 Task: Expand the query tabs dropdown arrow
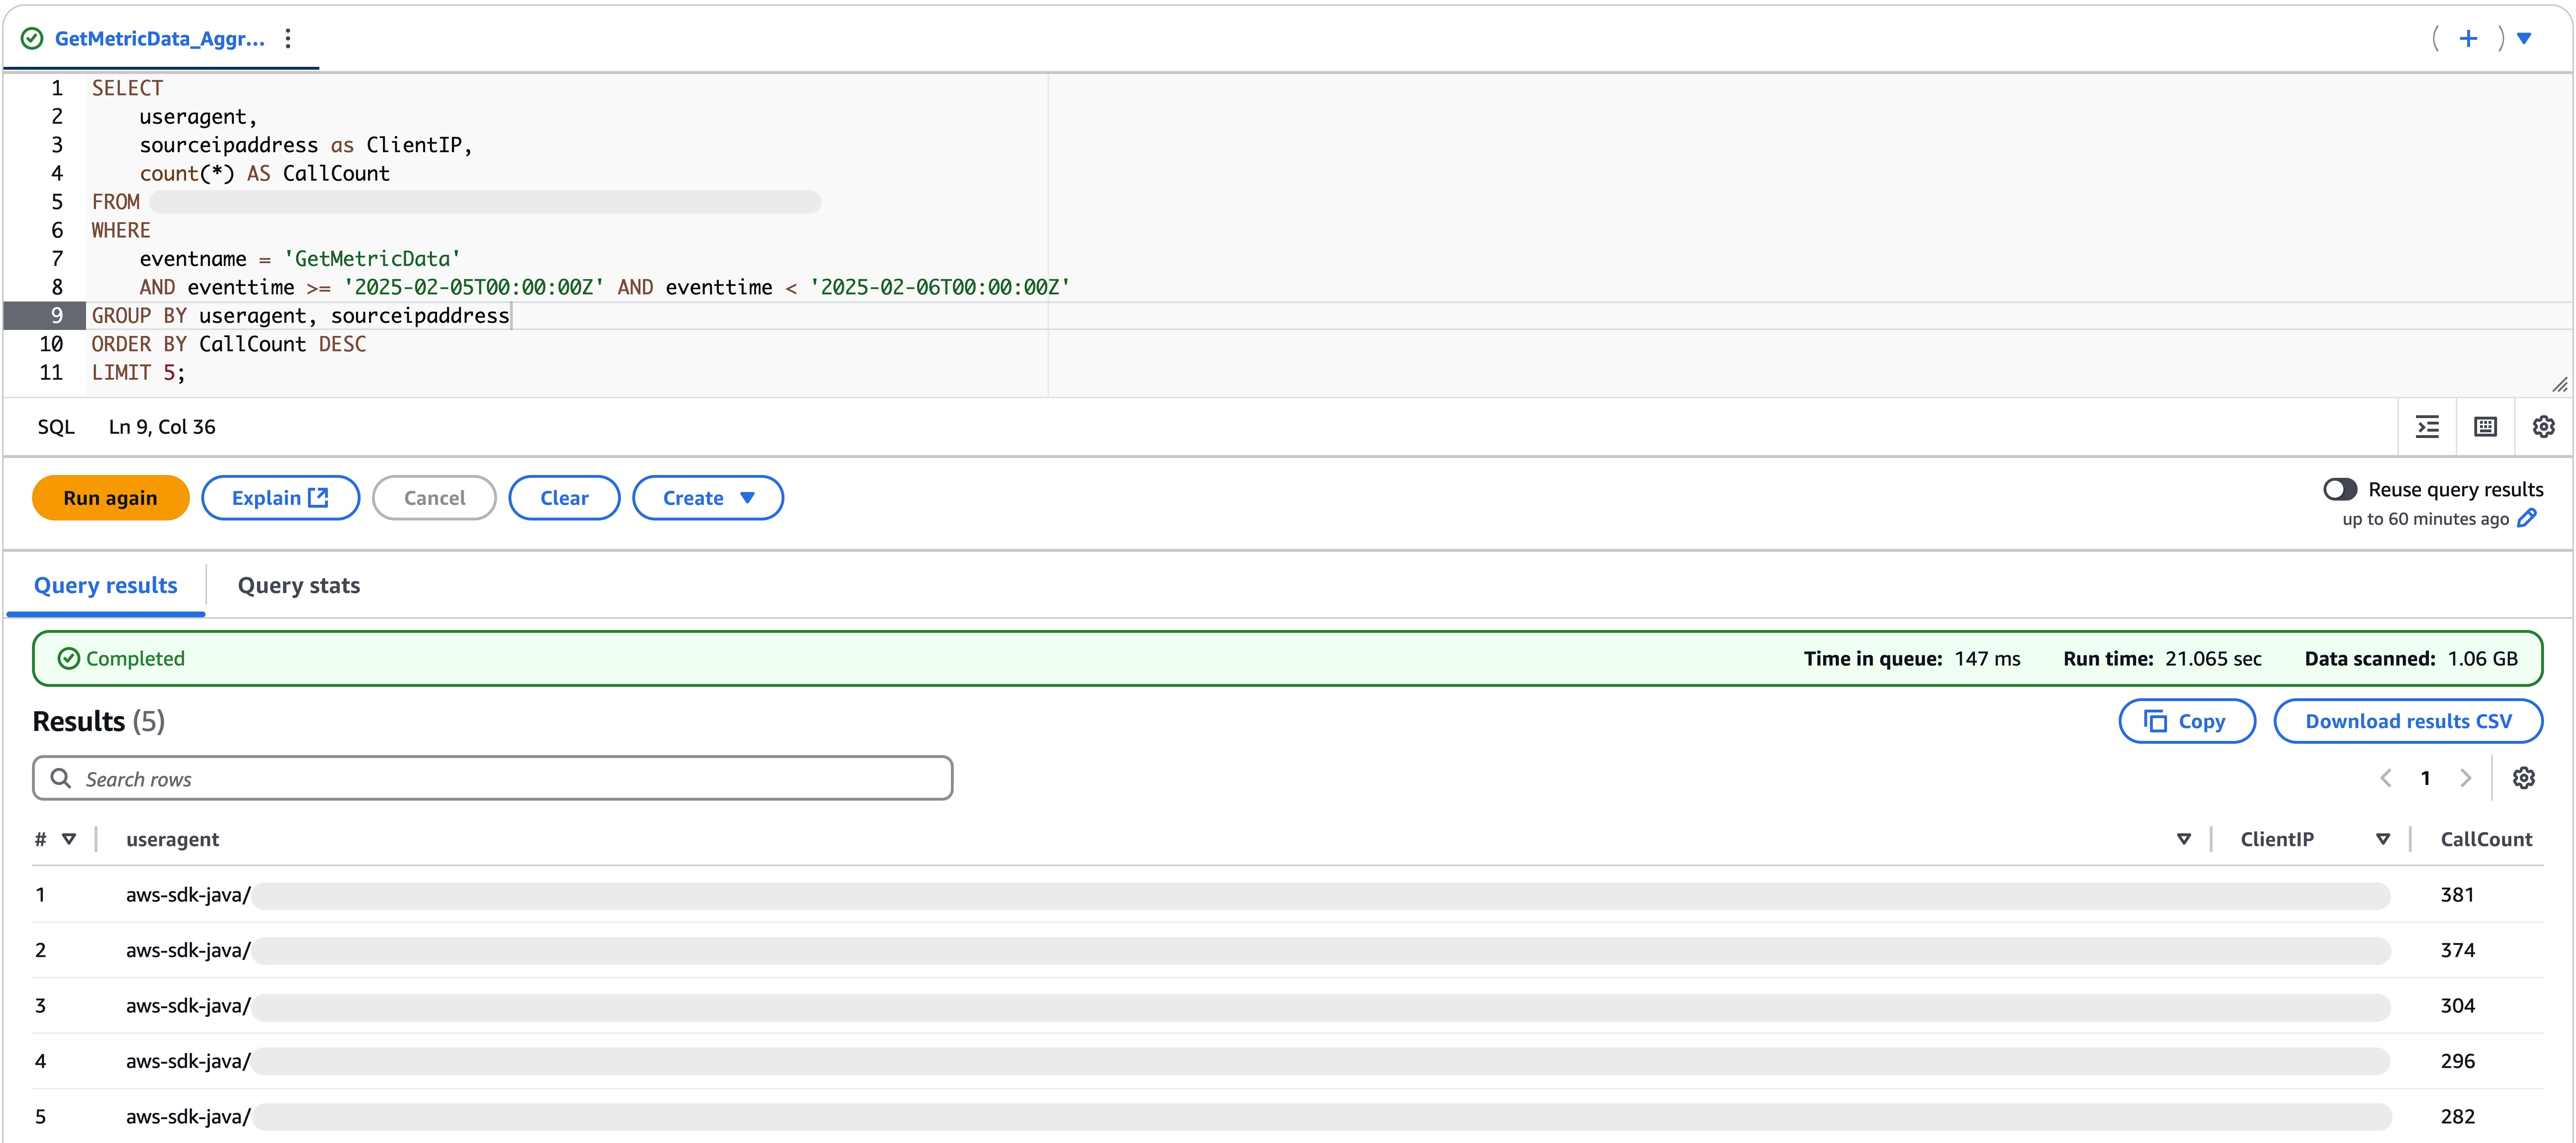coord(2524,38)
